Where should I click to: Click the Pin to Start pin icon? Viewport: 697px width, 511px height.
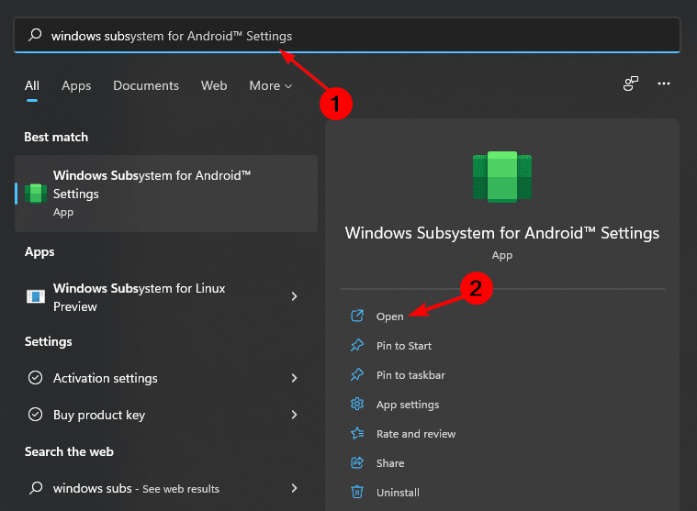pos(357,346)
